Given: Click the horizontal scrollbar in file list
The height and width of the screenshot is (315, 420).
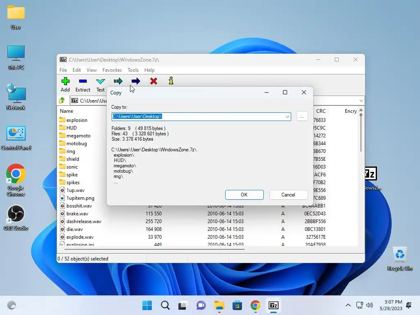Looking at the screenshot, I should coord(155,249).
